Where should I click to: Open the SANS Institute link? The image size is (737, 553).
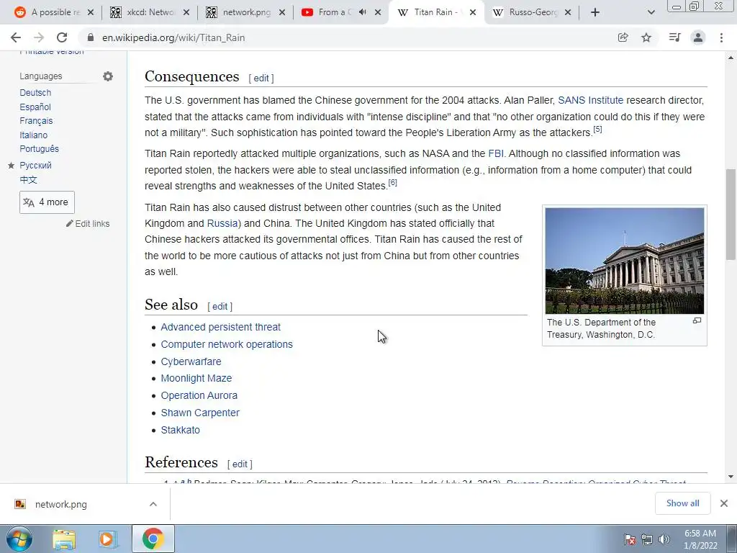click(x=590, y=100)
